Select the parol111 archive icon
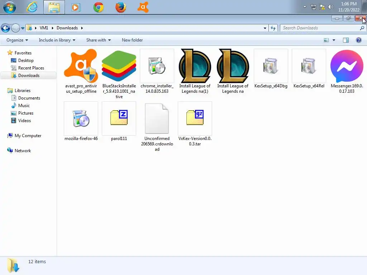367x275 pixels. 119,119
